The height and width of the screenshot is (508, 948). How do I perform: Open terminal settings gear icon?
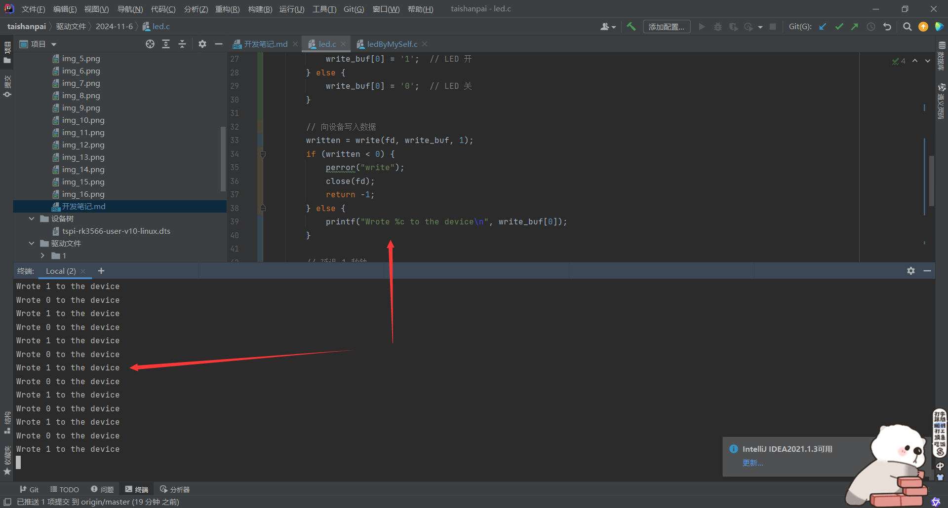911,271
